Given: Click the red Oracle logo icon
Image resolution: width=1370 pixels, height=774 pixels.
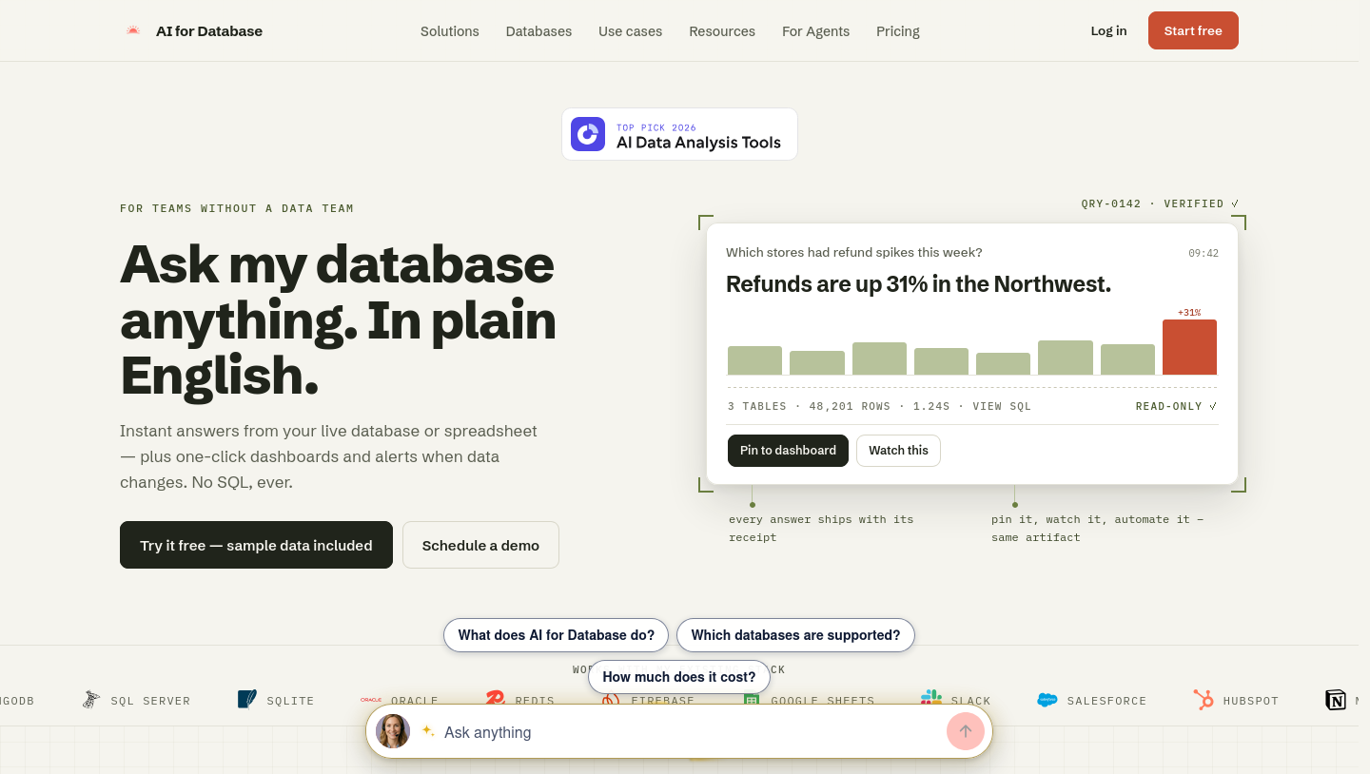Looking at the screenshot, I should (x=371, y=700).
